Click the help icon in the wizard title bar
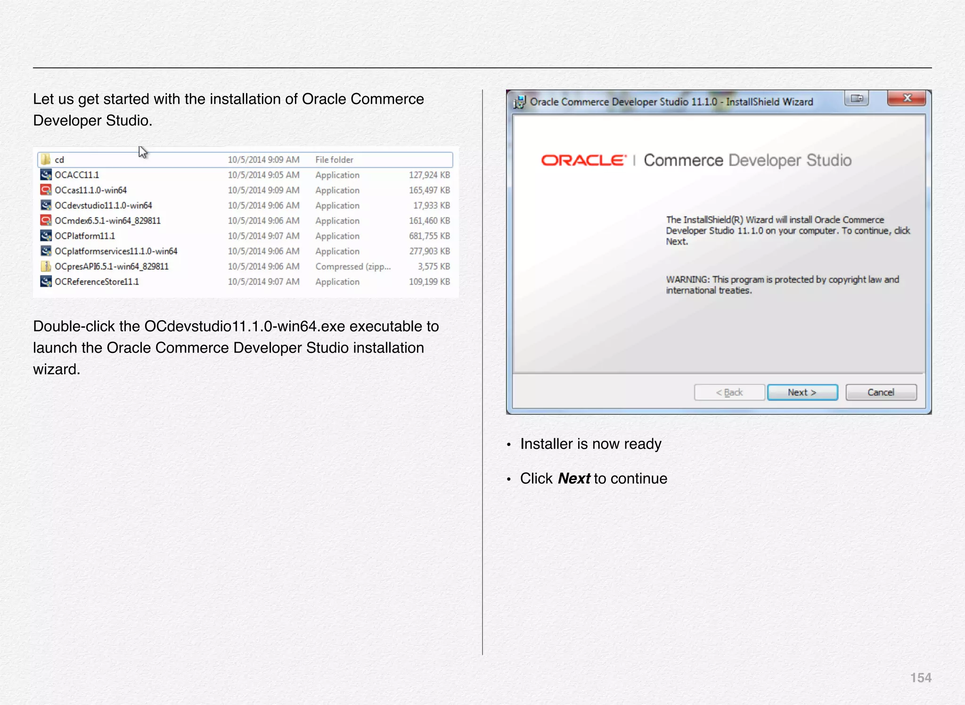 pos(857,98)
